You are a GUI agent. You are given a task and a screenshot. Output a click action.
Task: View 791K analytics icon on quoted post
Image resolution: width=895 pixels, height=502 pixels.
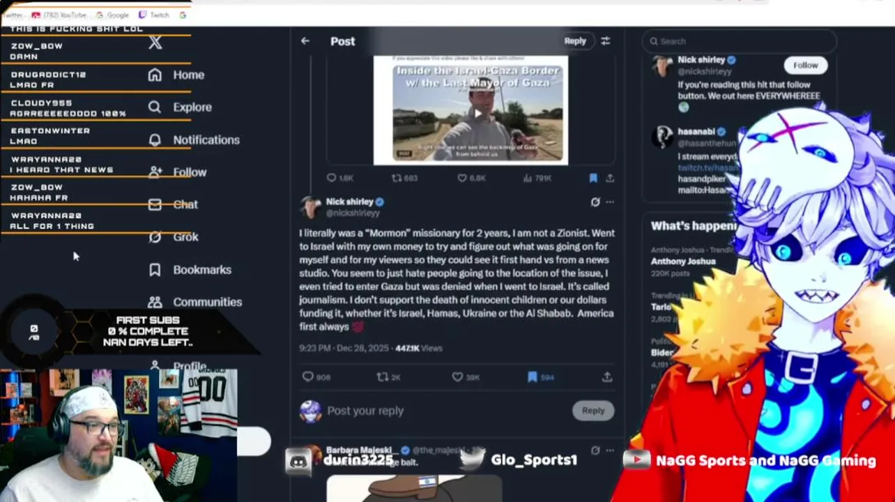click(537, 178)
